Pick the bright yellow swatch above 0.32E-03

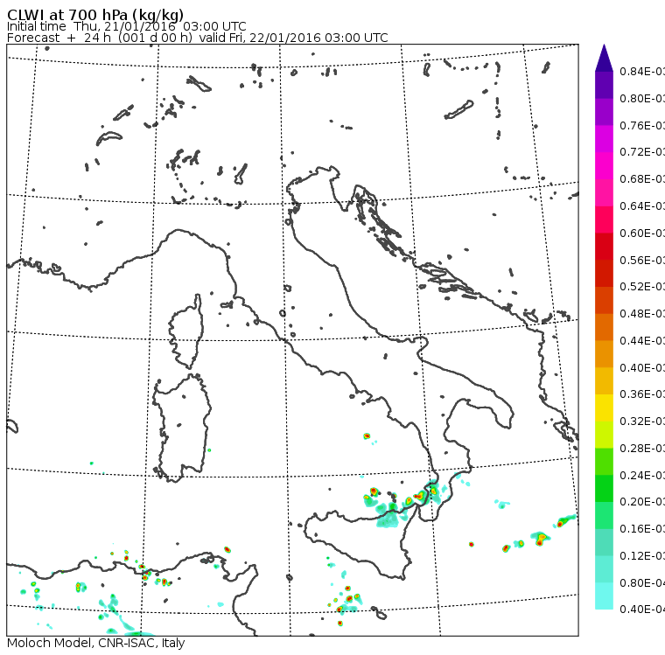point(604,408)
